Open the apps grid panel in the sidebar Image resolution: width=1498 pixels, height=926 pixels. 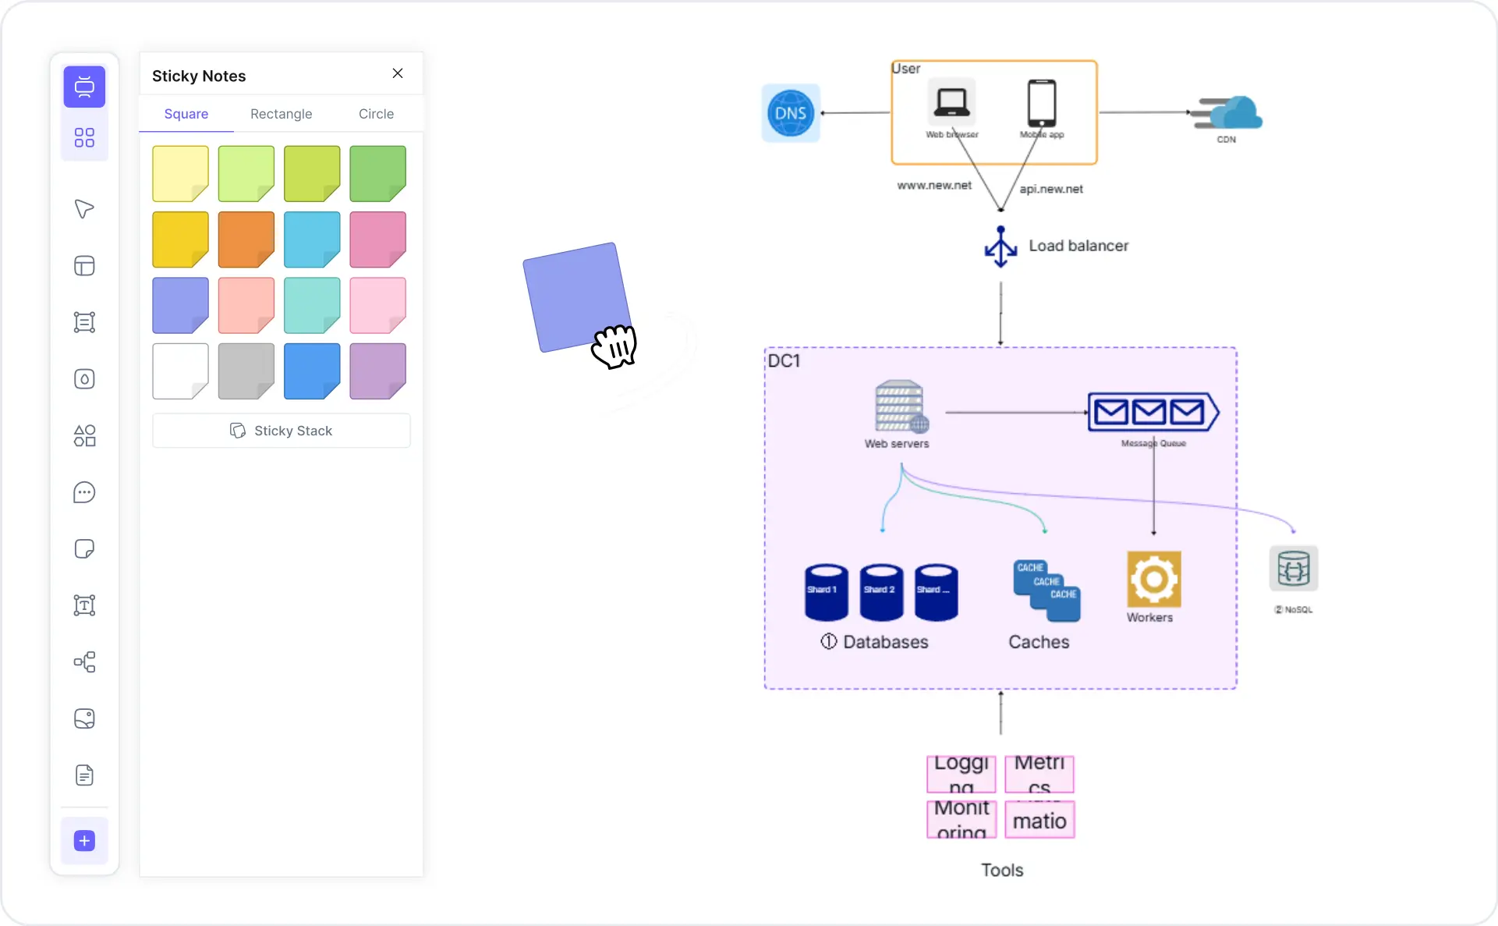83,137
